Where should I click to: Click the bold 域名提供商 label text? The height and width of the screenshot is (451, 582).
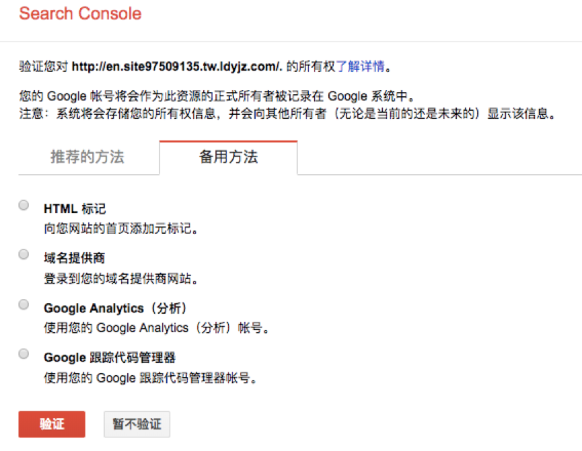[x=74, y=259]
